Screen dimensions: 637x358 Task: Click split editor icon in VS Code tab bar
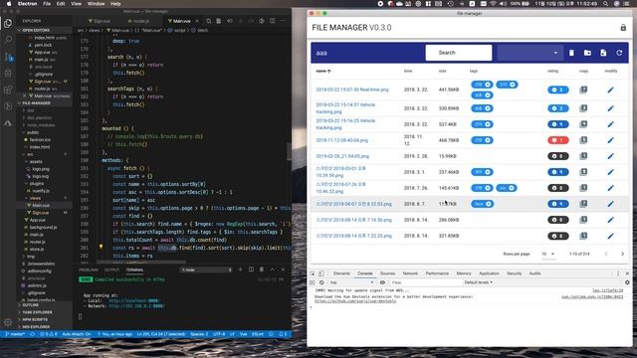272,21
